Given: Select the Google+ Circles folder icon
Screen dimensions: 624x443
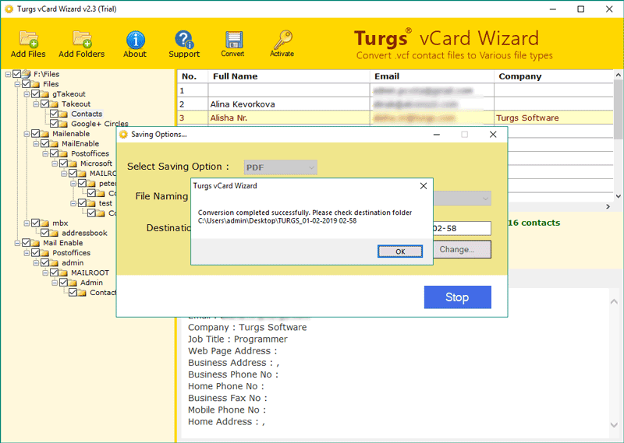Looking at the screenshot, I should (x=63, y=124).
